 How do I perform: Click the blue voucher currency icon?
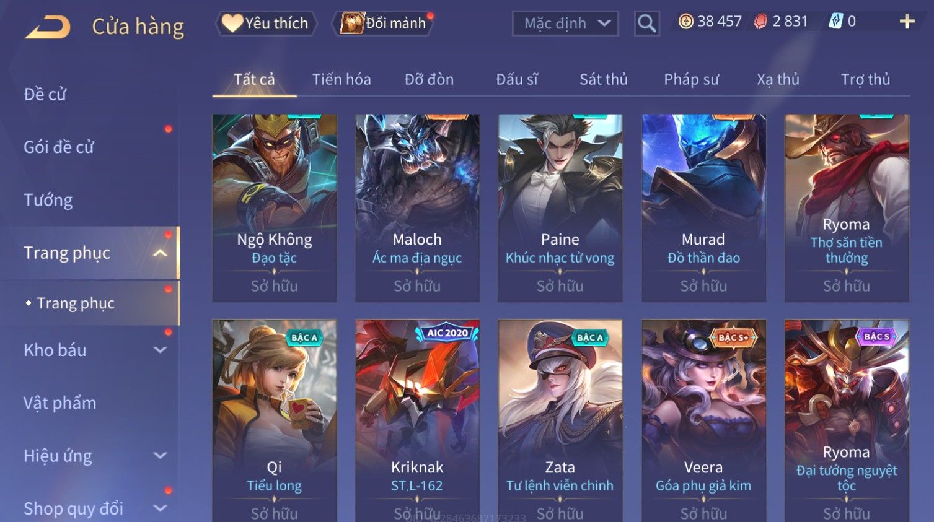tap(836, 22)
